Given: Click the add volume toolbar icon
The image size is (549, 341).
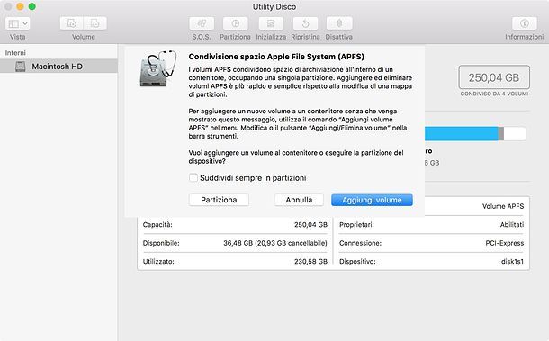Looking at the screenshot, I should coord(72,23).
